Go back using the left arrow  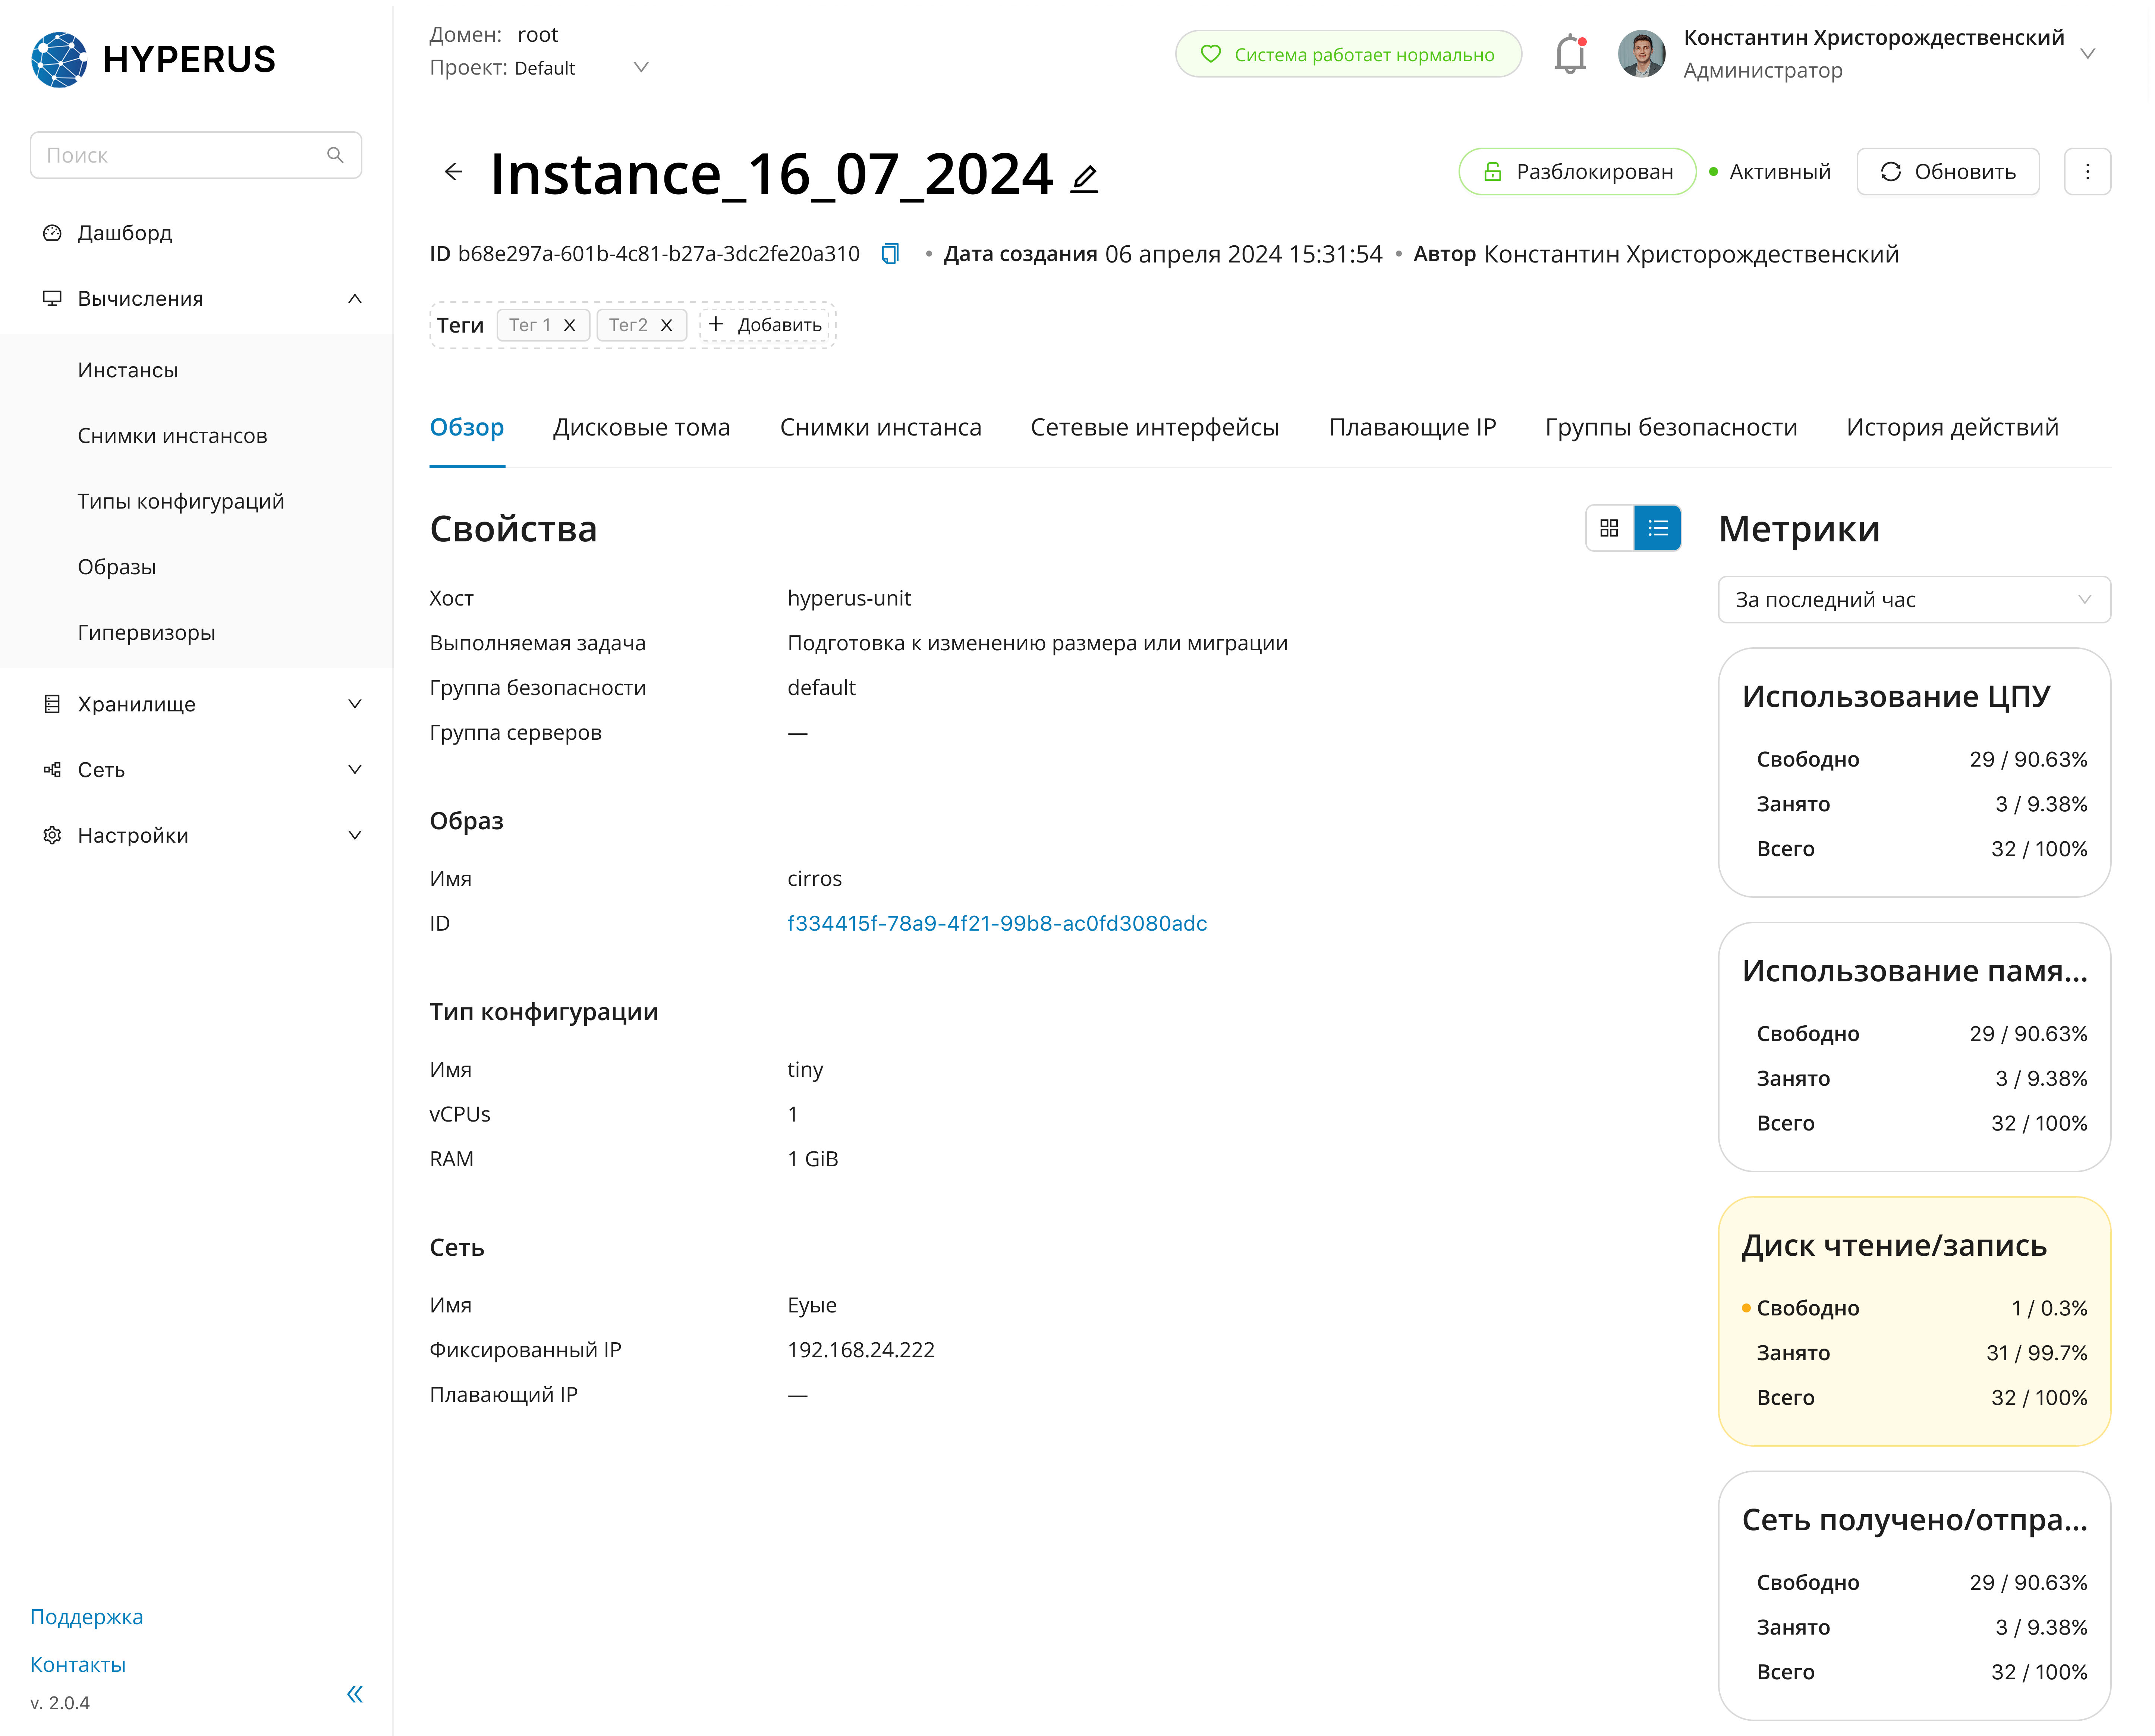(453, 172)
